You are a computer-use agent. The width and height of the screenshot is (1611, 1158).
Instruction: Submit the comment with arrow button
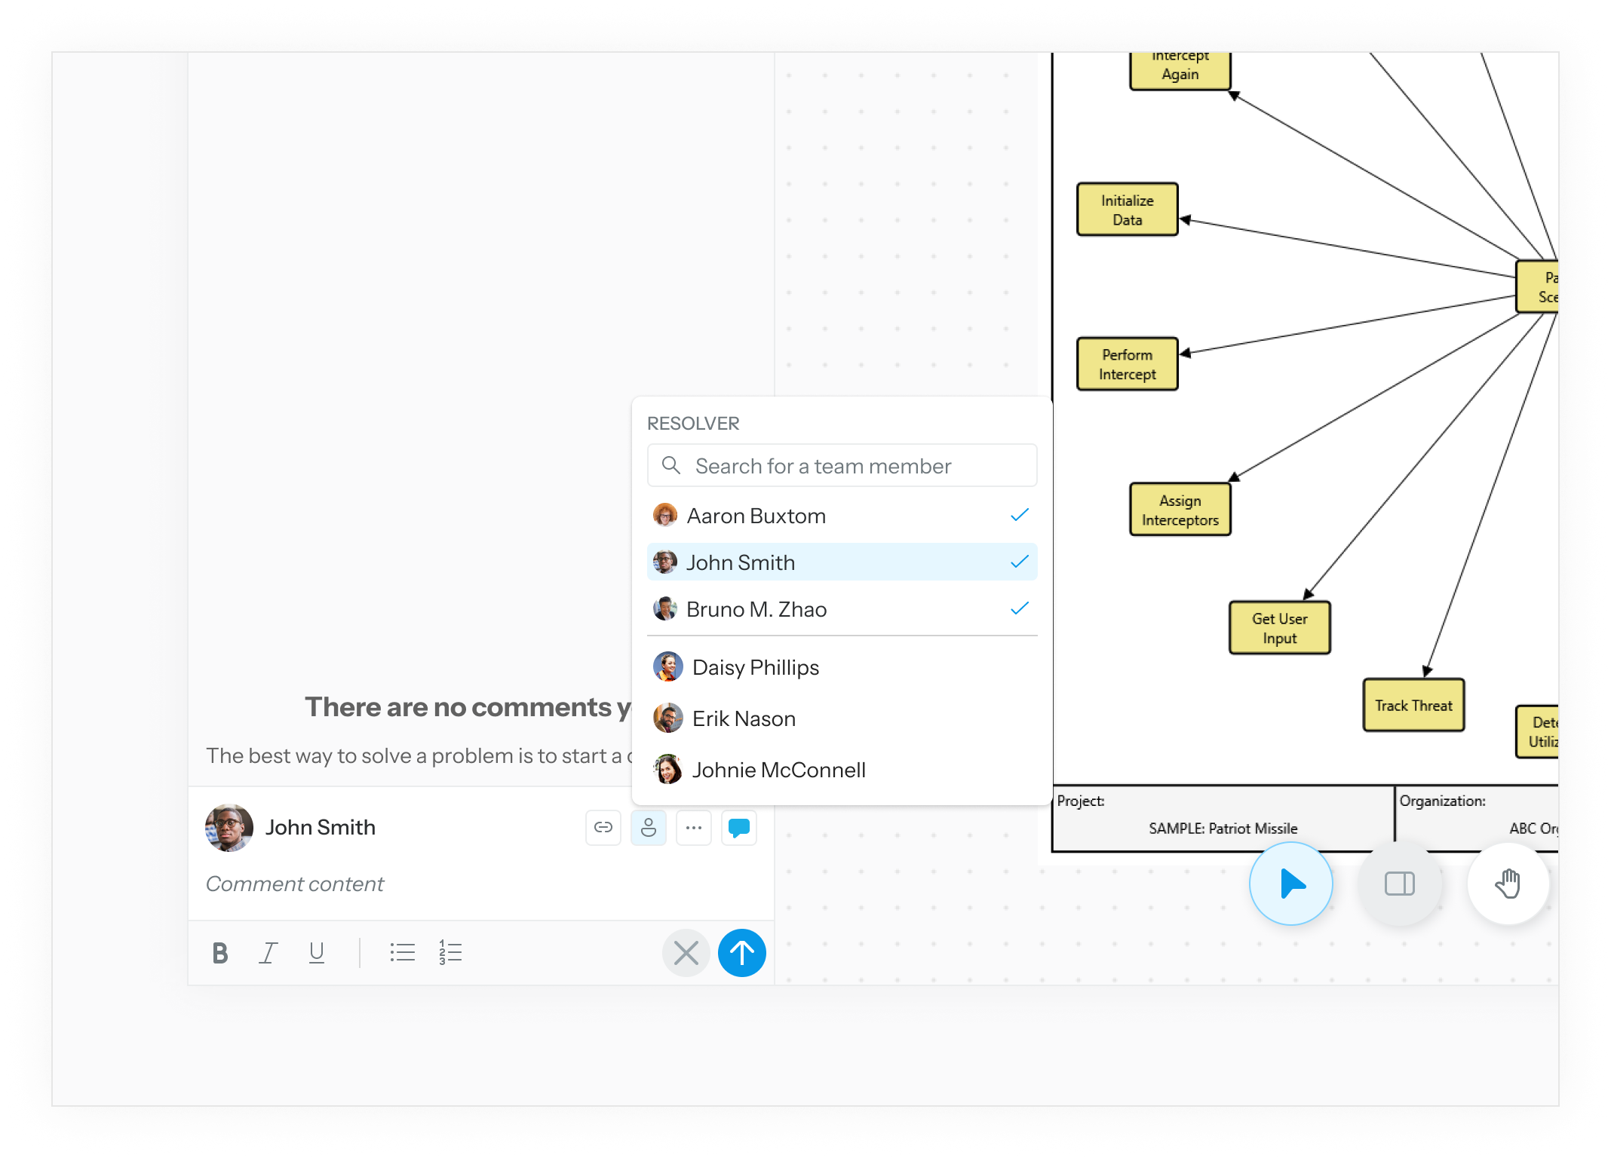tap(741, 953)
